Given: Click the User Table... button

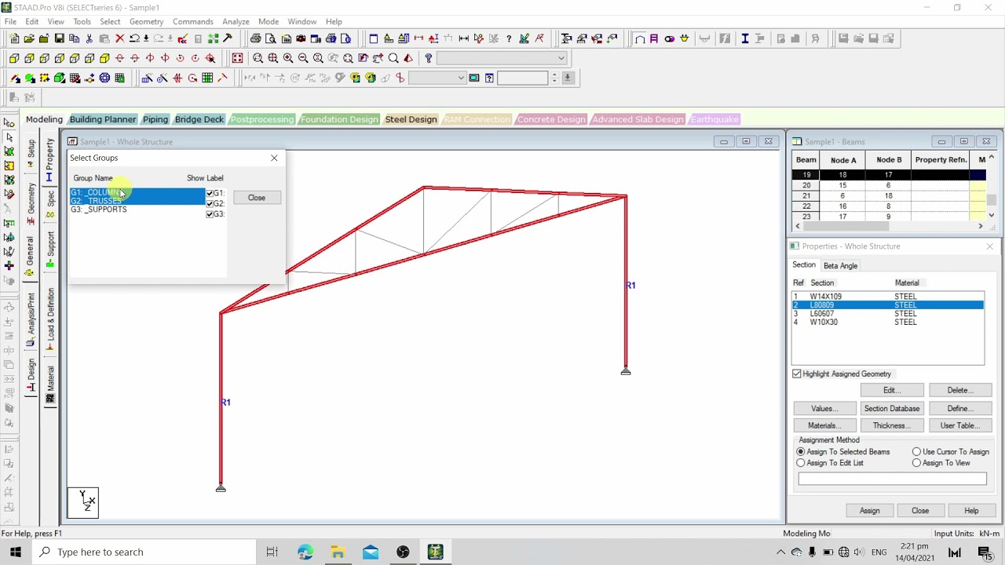Looking at the screenshot, I should tap(959, 426).
